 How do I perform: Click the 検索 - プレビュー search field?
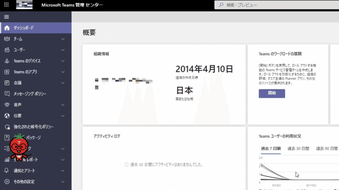[x=277, y=5]
